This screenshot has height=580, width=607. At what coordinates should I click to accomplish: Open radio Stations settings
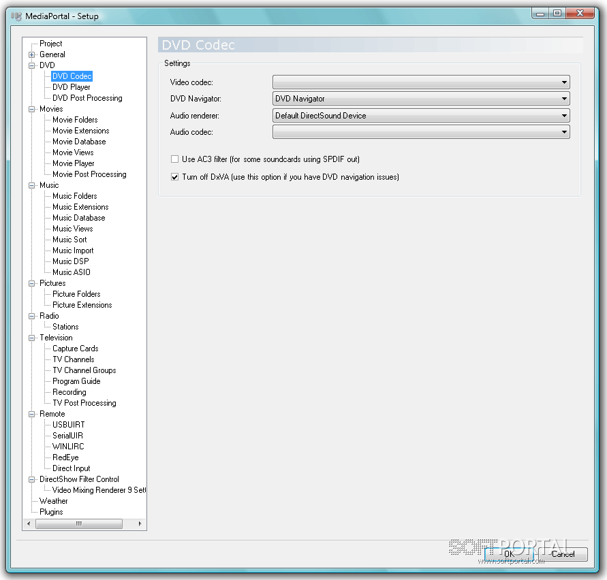[65, 327]
